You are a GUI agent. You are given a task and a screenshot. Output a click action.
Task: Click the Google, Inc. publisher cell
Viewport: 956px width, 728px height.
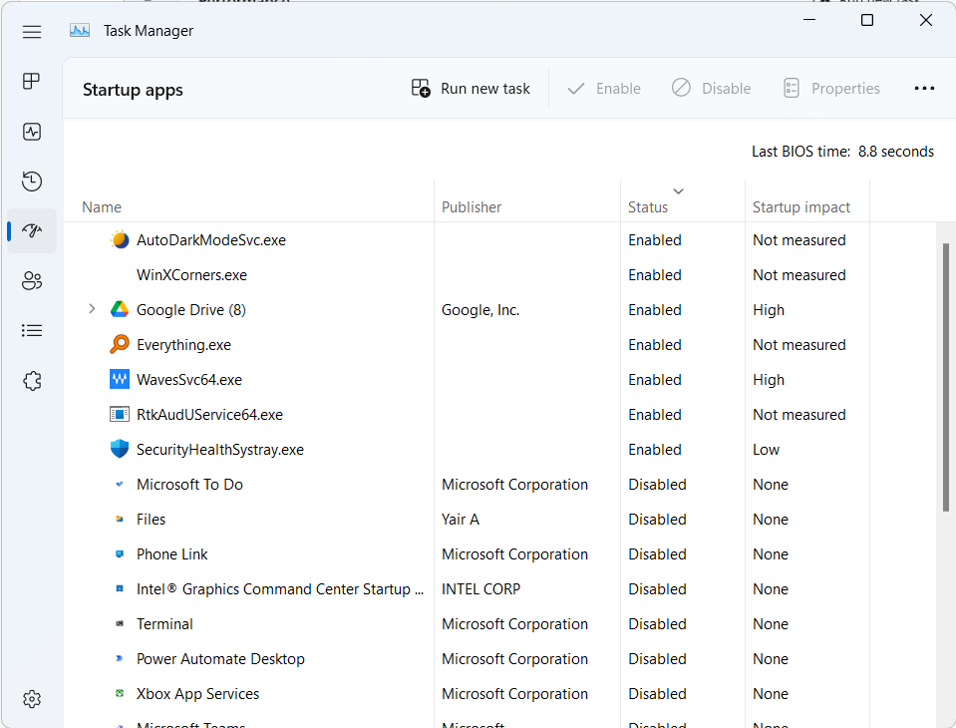click(480, 310)
